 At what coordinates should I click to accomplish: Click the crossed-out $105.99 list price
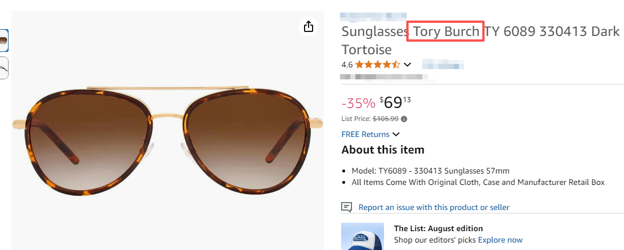[386, 119]
